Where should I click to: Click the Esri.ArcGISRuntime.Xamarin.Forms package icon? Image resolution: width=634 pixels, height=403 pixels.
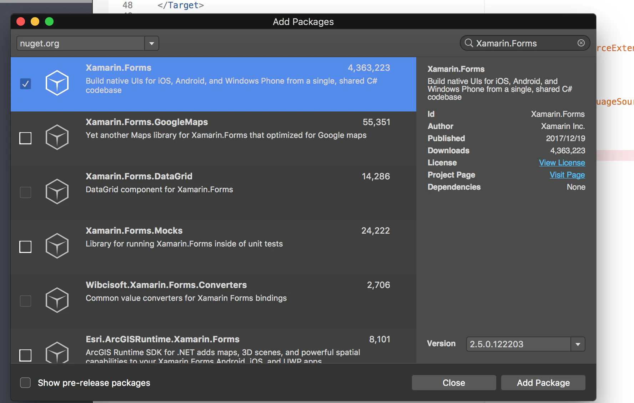click(x=57, y=352)
